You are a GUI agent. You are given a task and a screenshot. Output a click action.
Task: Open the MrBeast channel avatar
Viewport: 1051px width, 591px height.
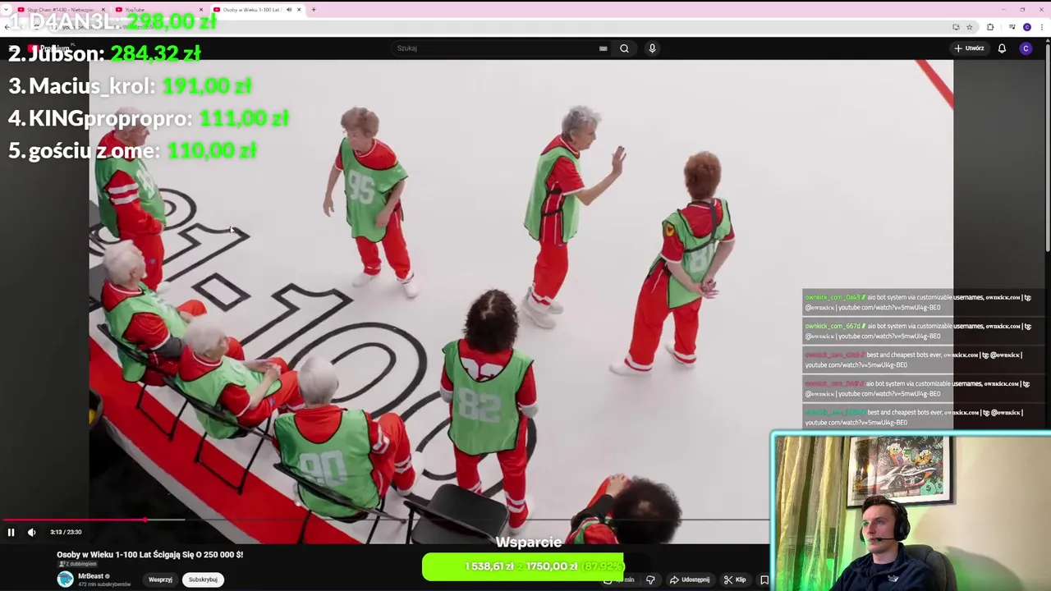click(x=65, y=580)
